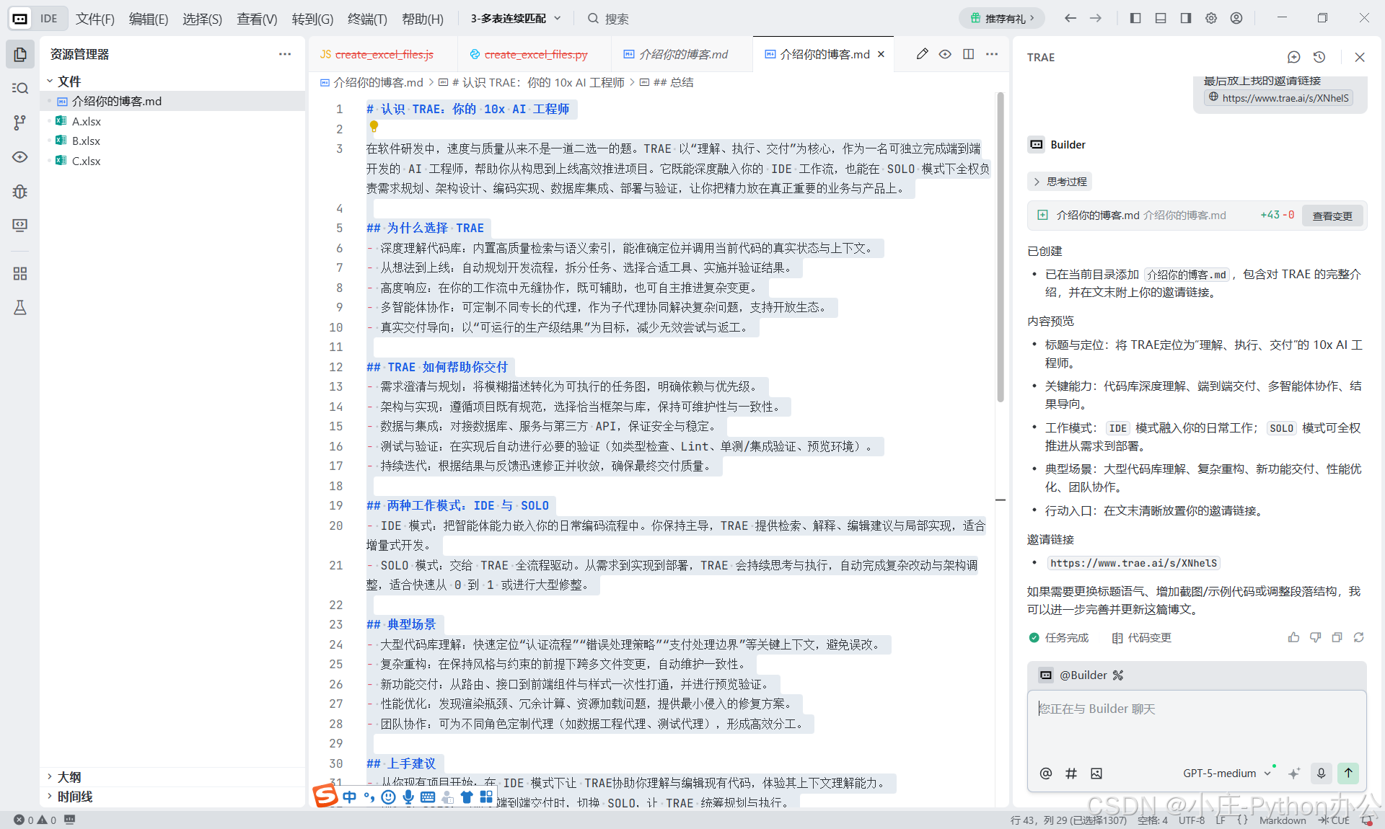
Task: Attach an image in Builder chat
Action: tap(1096, 773)
